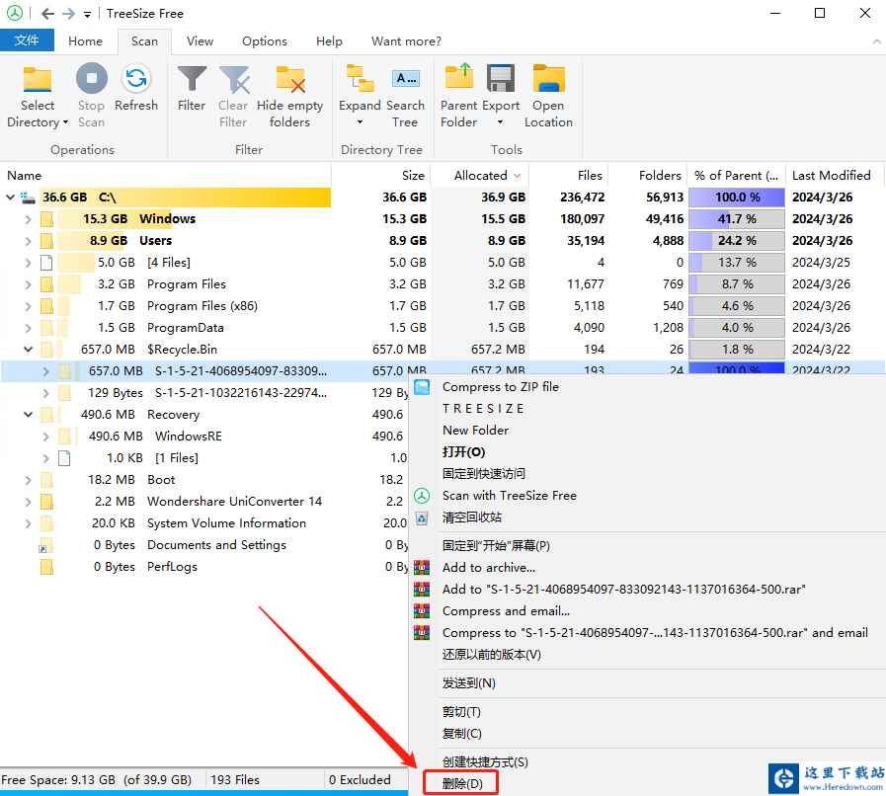The image size is (886, 796).
Task: Open the Export dropdown arrow
Action: (x=501, y=122)
